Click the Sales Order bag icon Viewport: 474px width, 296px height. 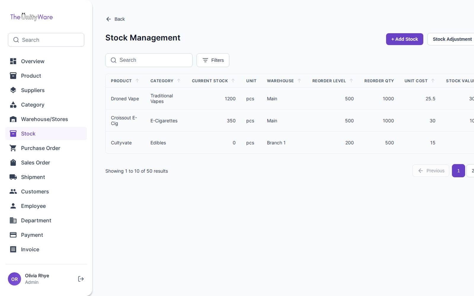coord(13,163)
